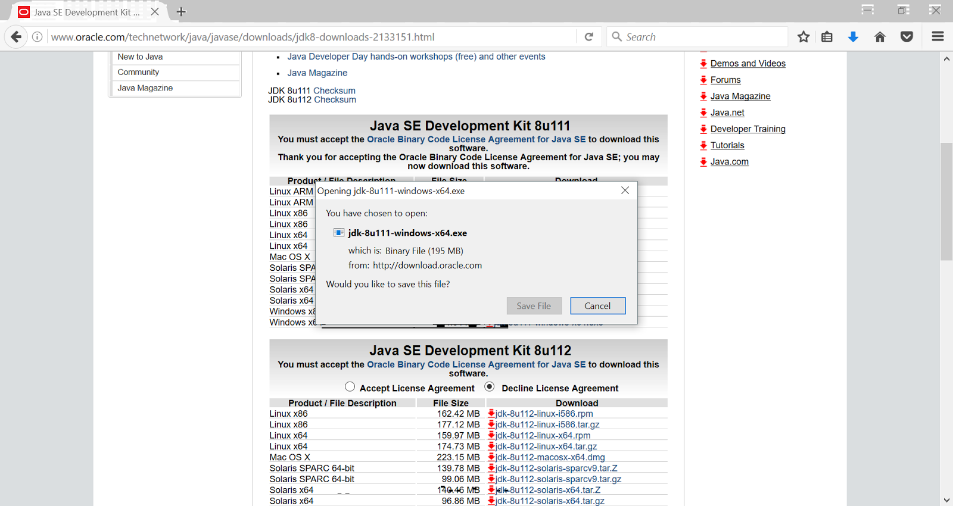Image resolution: width=953 pixels, height=506 pixels.
Task: Click Solaris SPARC 64-bit 139.78 MB row label
Action: 312,468
